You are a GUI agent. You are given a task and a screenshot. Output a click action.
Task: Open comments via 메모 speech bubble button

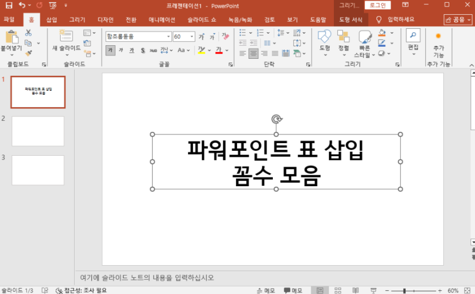pyautogui.click(x=293, y=290)
